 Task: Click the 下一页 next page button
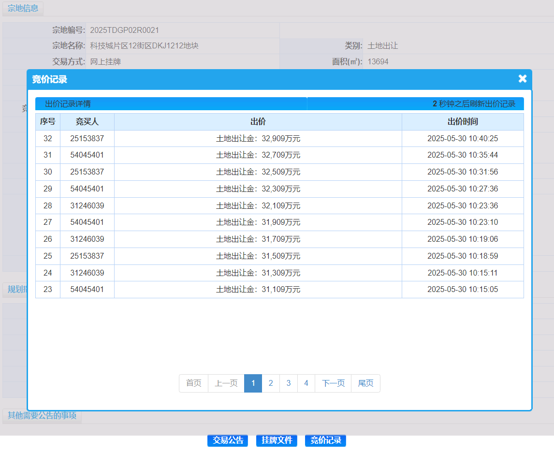click(x=333, y=383)
